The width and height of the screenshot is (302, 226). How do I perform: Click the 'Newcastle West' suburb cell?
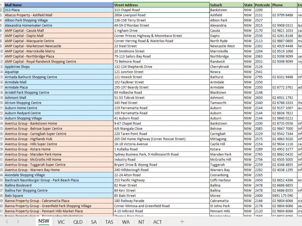tap(226, 46)
